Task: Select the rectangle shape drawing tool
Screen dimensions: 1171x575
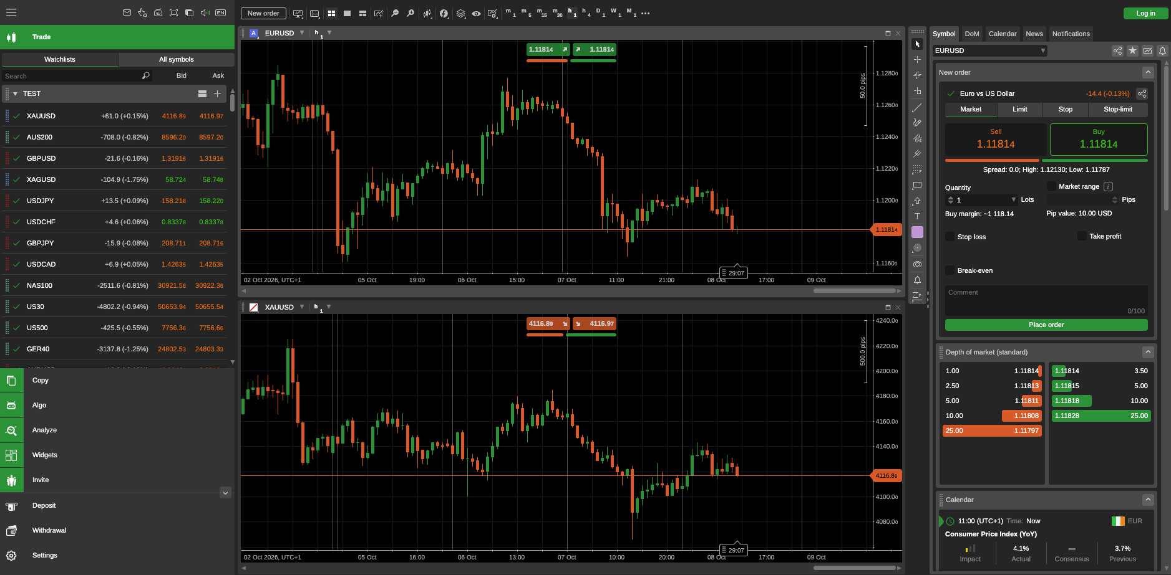Action: click(917, 185)
